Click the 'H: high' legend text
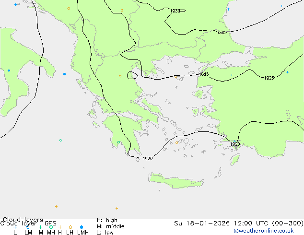Viewport: 304px width, 235px height. coord(107,220)
